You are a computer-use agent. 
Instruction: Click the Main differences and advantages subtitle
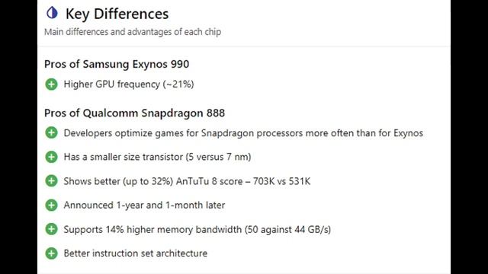133,32
